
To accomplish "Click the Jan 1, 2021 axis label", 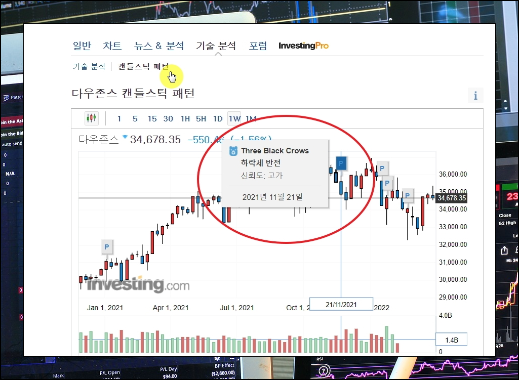I will [x=105, y=308].
